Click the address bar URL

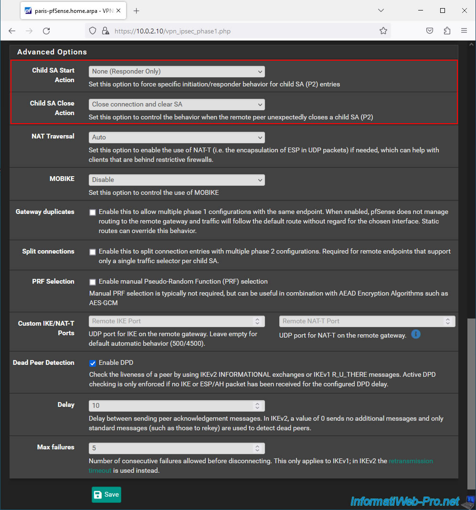(172, 31)
